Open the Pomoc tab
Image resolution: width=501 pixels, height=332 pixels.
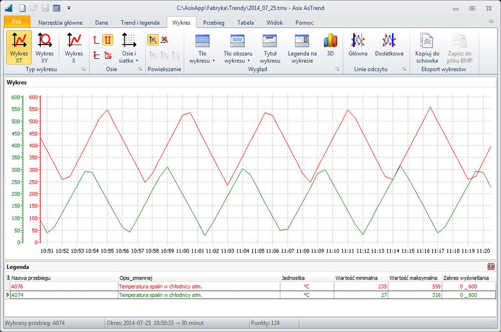pos(304,23)
